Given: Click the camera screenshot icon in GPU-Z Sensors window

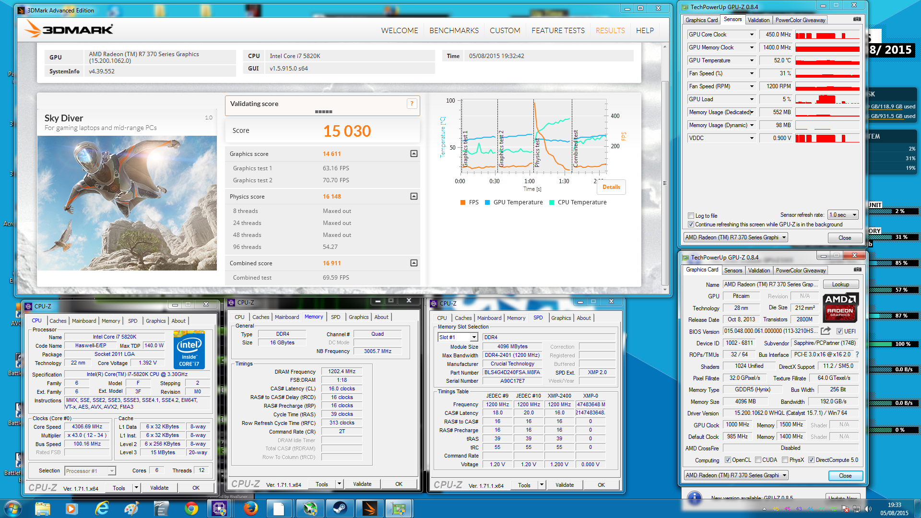Looking at the screenshot, I should [857, 19].
